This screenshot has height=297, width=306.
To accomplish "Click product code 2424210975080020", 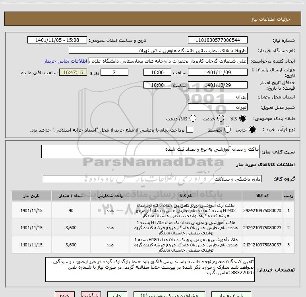I will pos(262,210).
